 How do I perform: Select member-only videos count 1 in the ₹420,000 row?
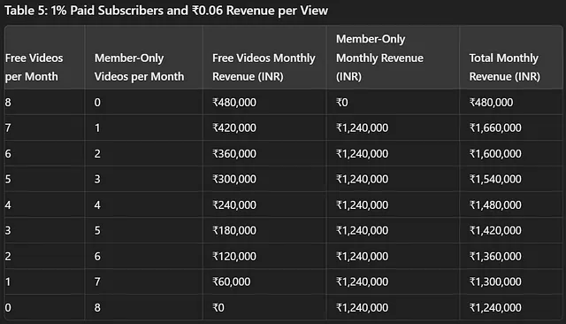click(97, 127)
